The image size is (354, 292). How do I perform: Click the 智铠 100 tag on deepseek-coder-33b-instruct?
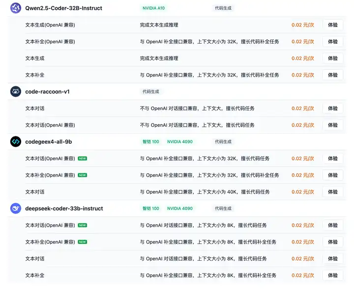click(151, 209)
